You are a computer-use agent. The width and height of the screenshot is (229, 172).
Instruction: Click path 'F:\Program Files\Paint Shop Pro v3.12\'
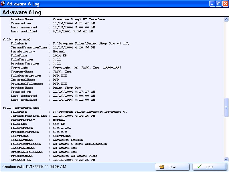point(91,44)
